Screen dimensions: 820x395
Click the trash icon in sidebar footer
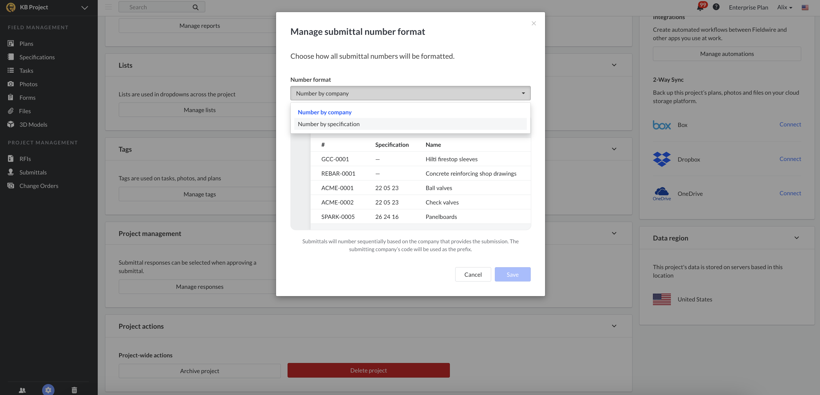tap(74, 390)
